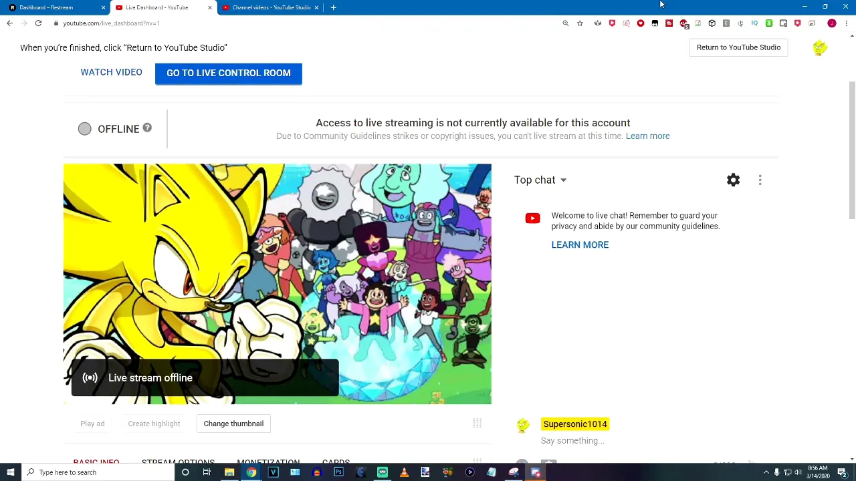
Task: Open the chat settings gear
Action: [x=734, y=180]
